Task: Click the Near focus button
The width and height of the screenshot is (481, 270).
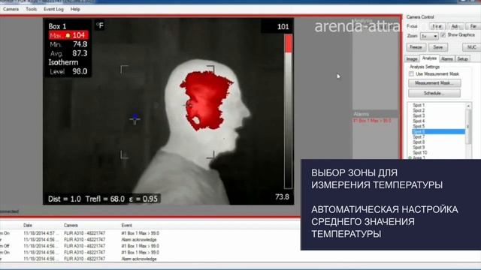Action: tap(437, 27)
